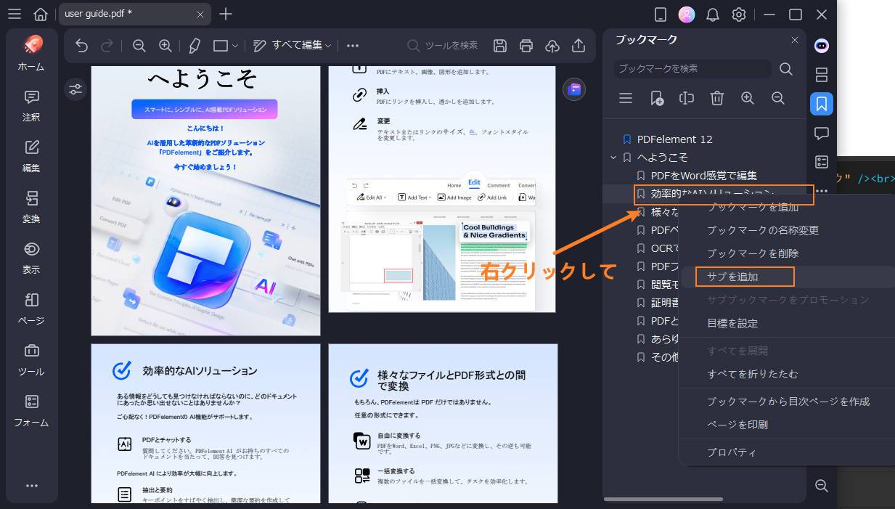Run bookmark search with the magnifier button
This screenshot has width=895, height=509.
tap(785, 69)
